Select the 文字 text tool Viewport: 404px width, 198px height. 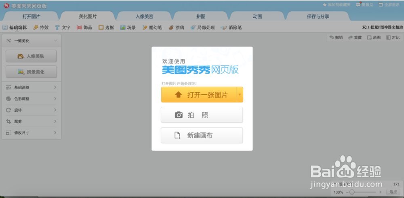click(63, 27)
